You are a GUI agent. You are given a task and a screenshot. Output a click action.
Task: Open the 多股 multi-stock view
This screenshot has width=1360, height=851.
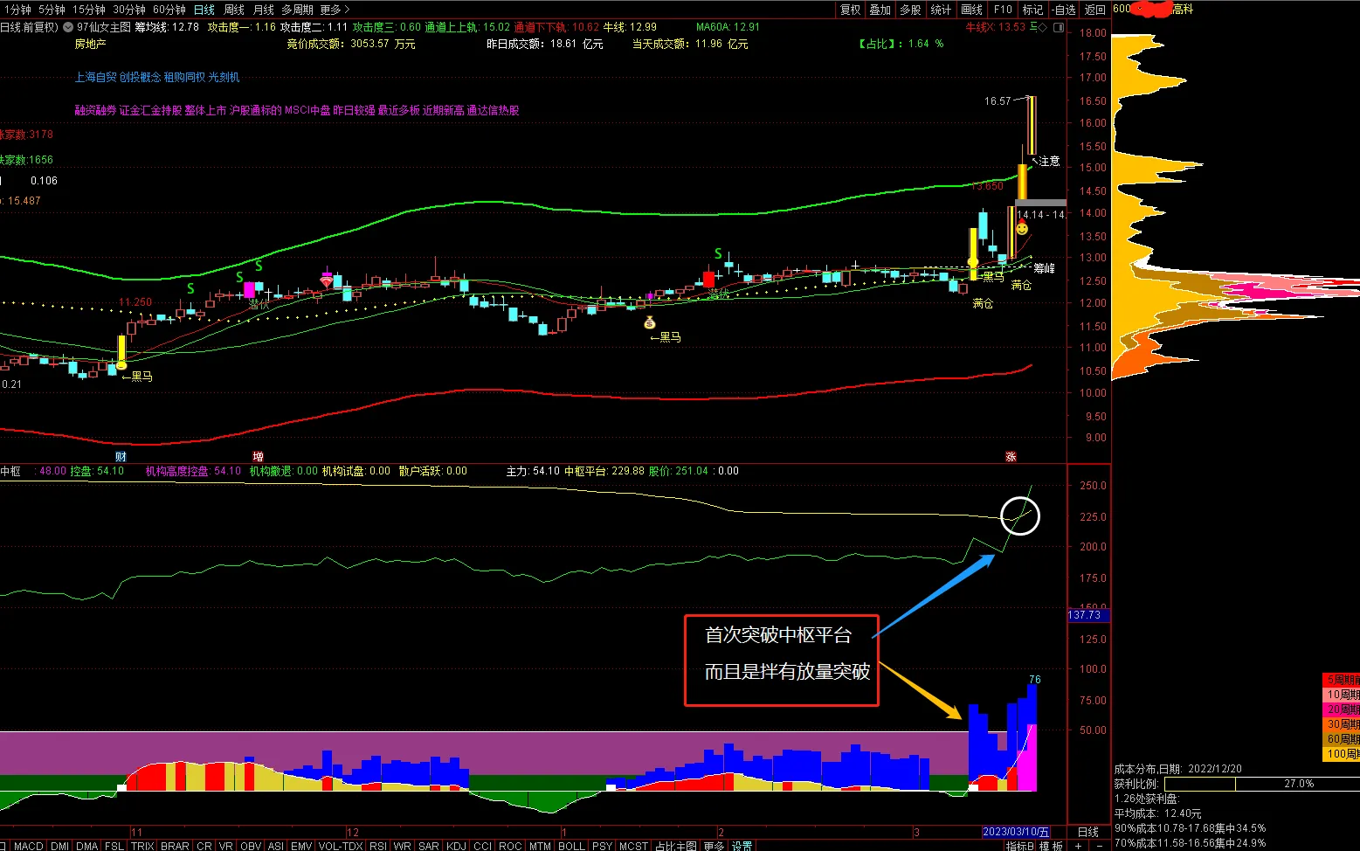[910, 10]
